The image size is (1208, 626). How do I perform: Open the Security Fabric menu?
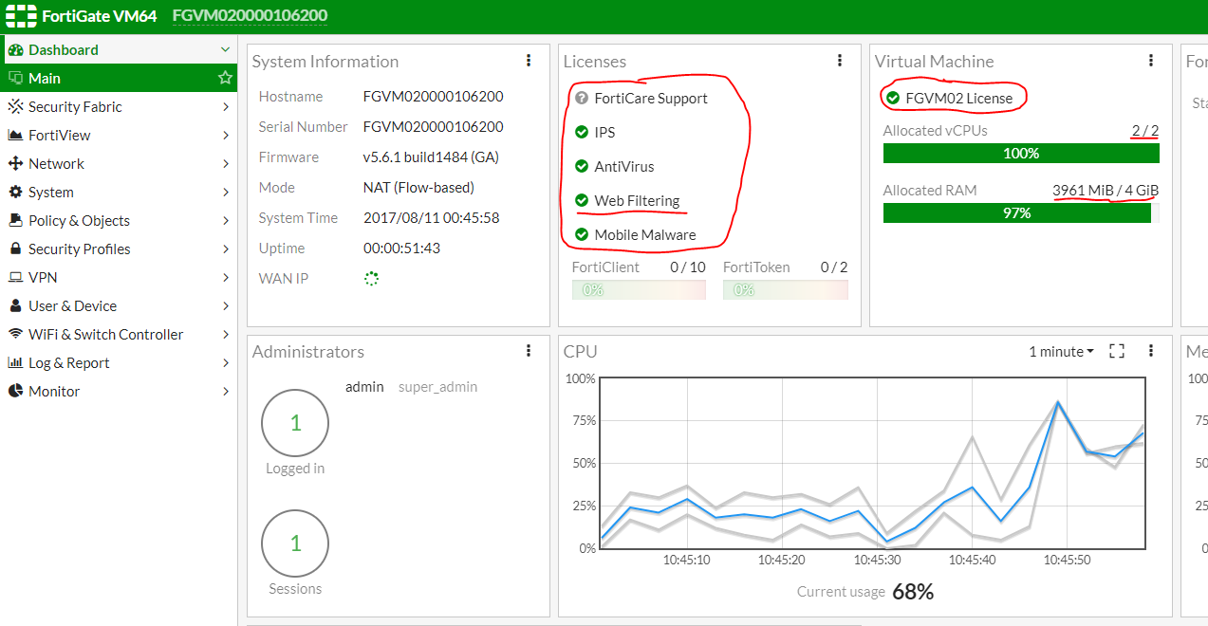point(119,107)
